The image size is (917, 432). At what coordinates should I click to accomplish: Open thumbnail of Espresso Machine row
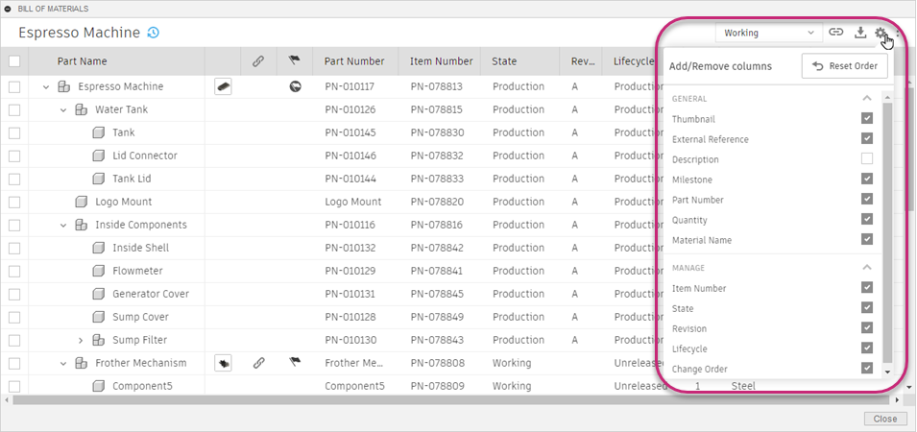pyautogui.click(x=223, y=86)
